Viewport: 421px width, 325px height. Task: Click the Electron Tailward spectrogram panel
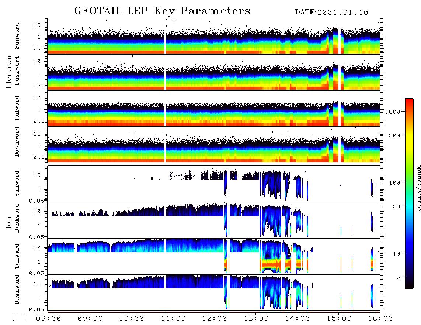click(214, 109)
